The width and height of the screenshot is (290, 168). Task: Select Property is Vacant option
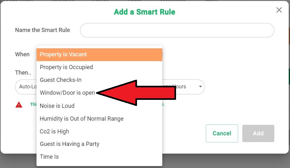(99, 54)
